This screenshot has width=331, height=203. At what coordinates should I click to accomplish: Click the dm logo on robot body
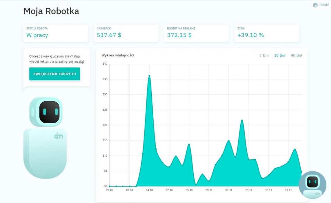(x=58, y=135)
